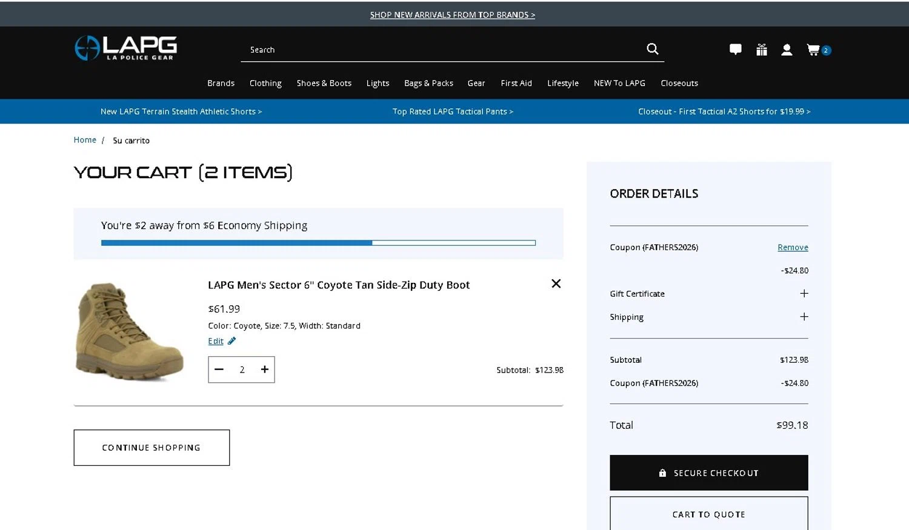Open the First Aid menu
Image resolution: width=909 pixels, height=530 pixels.
point(516,83)
